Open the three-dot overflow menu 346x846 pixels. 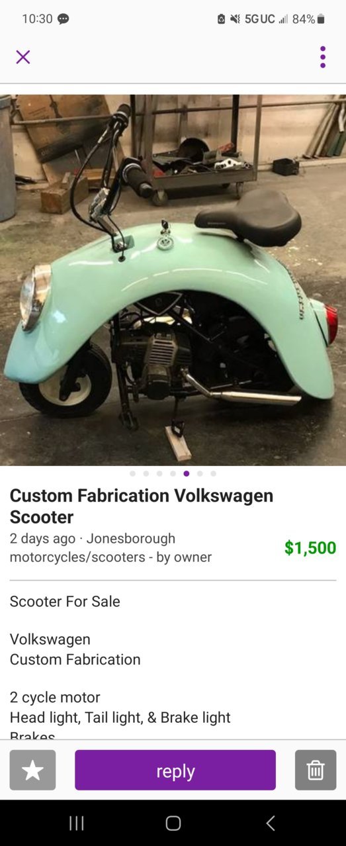(x=323, y=57)
